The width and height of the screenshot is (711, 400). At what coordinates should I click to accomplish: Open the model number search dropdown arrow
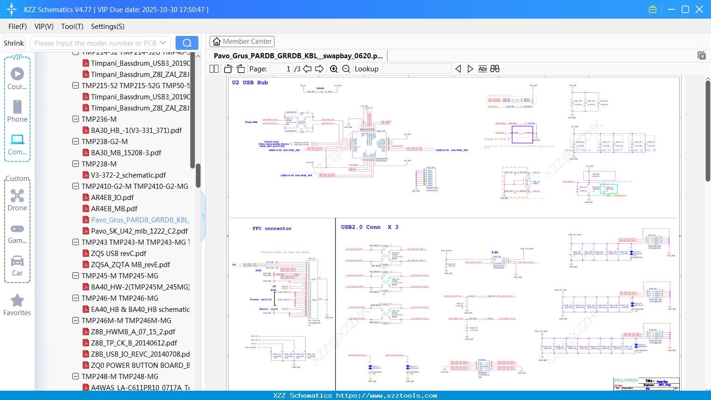[163, 43]
